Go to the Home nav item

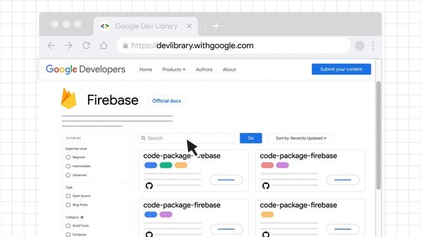(x=145, y=69)
